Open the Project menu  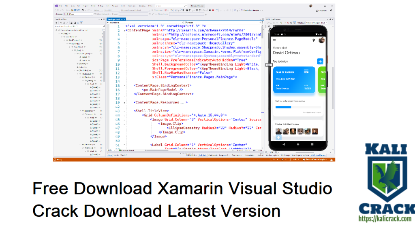[x=86, y=6]
